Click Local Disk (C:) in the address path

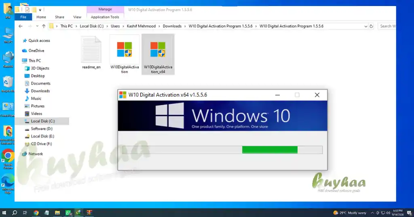pos(92,26)
